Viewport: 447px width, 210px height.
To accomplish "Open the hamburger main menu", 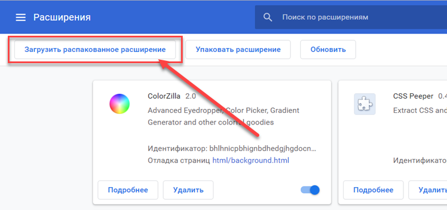I will point(21,18).
